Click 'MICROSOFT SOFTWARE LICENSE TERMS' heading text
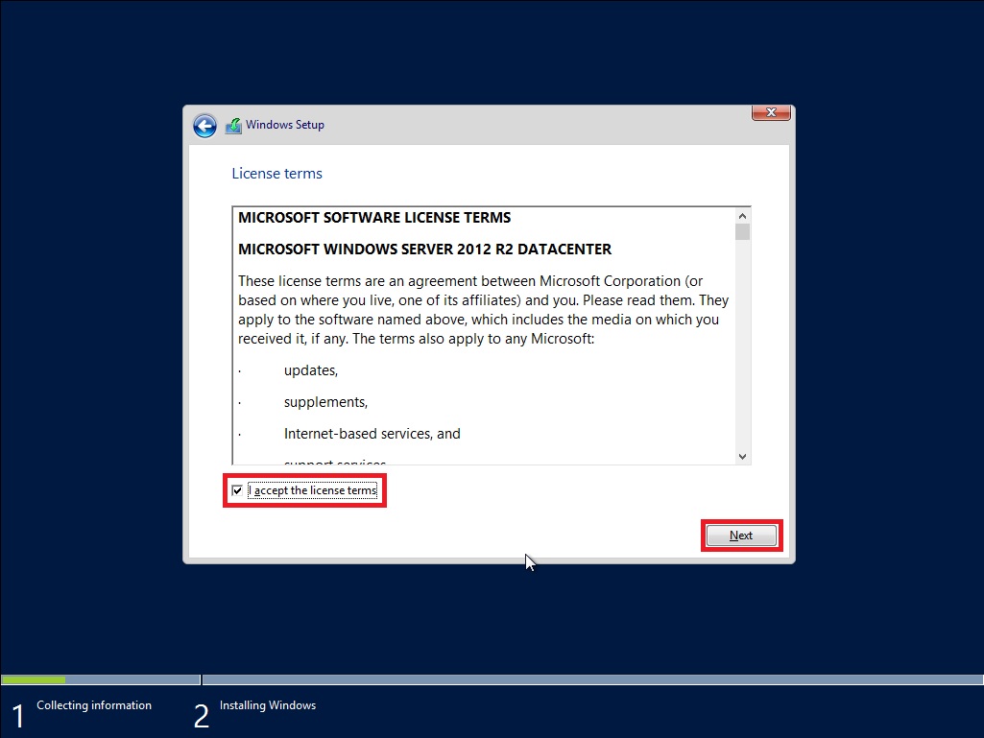Screen dimensions: 984x738 point(374,218)
